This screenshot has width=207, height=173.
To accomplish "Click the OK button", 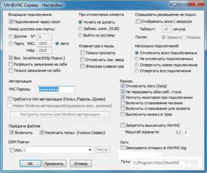I will (30, 164).
